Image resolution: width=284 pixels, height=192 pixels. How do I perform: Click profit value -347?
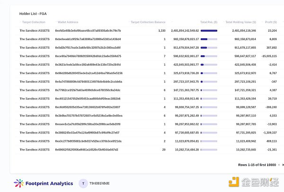coord(274,82)
